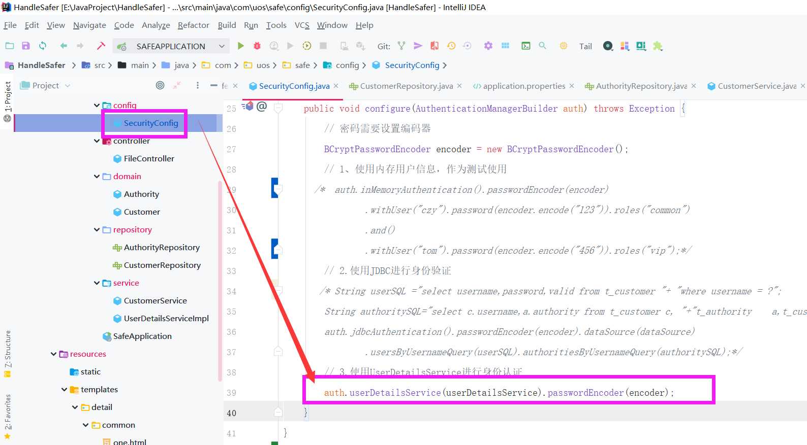Screen dimensions: 807x445
Task: Collapse the config folder
Action: [x=97, y=105]
